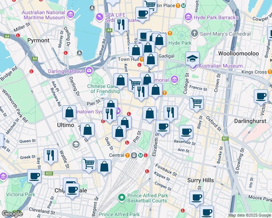Open the Prince Alfred Park Basketball Courts pin
Viewport: 272px width, 218px height.
[x=122, y=198]
